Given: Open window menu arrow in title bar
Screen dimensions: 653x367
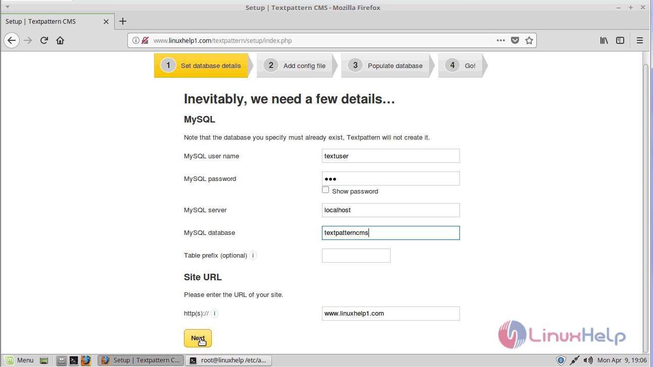Looking at the screenshot, I should click(7, 7).
